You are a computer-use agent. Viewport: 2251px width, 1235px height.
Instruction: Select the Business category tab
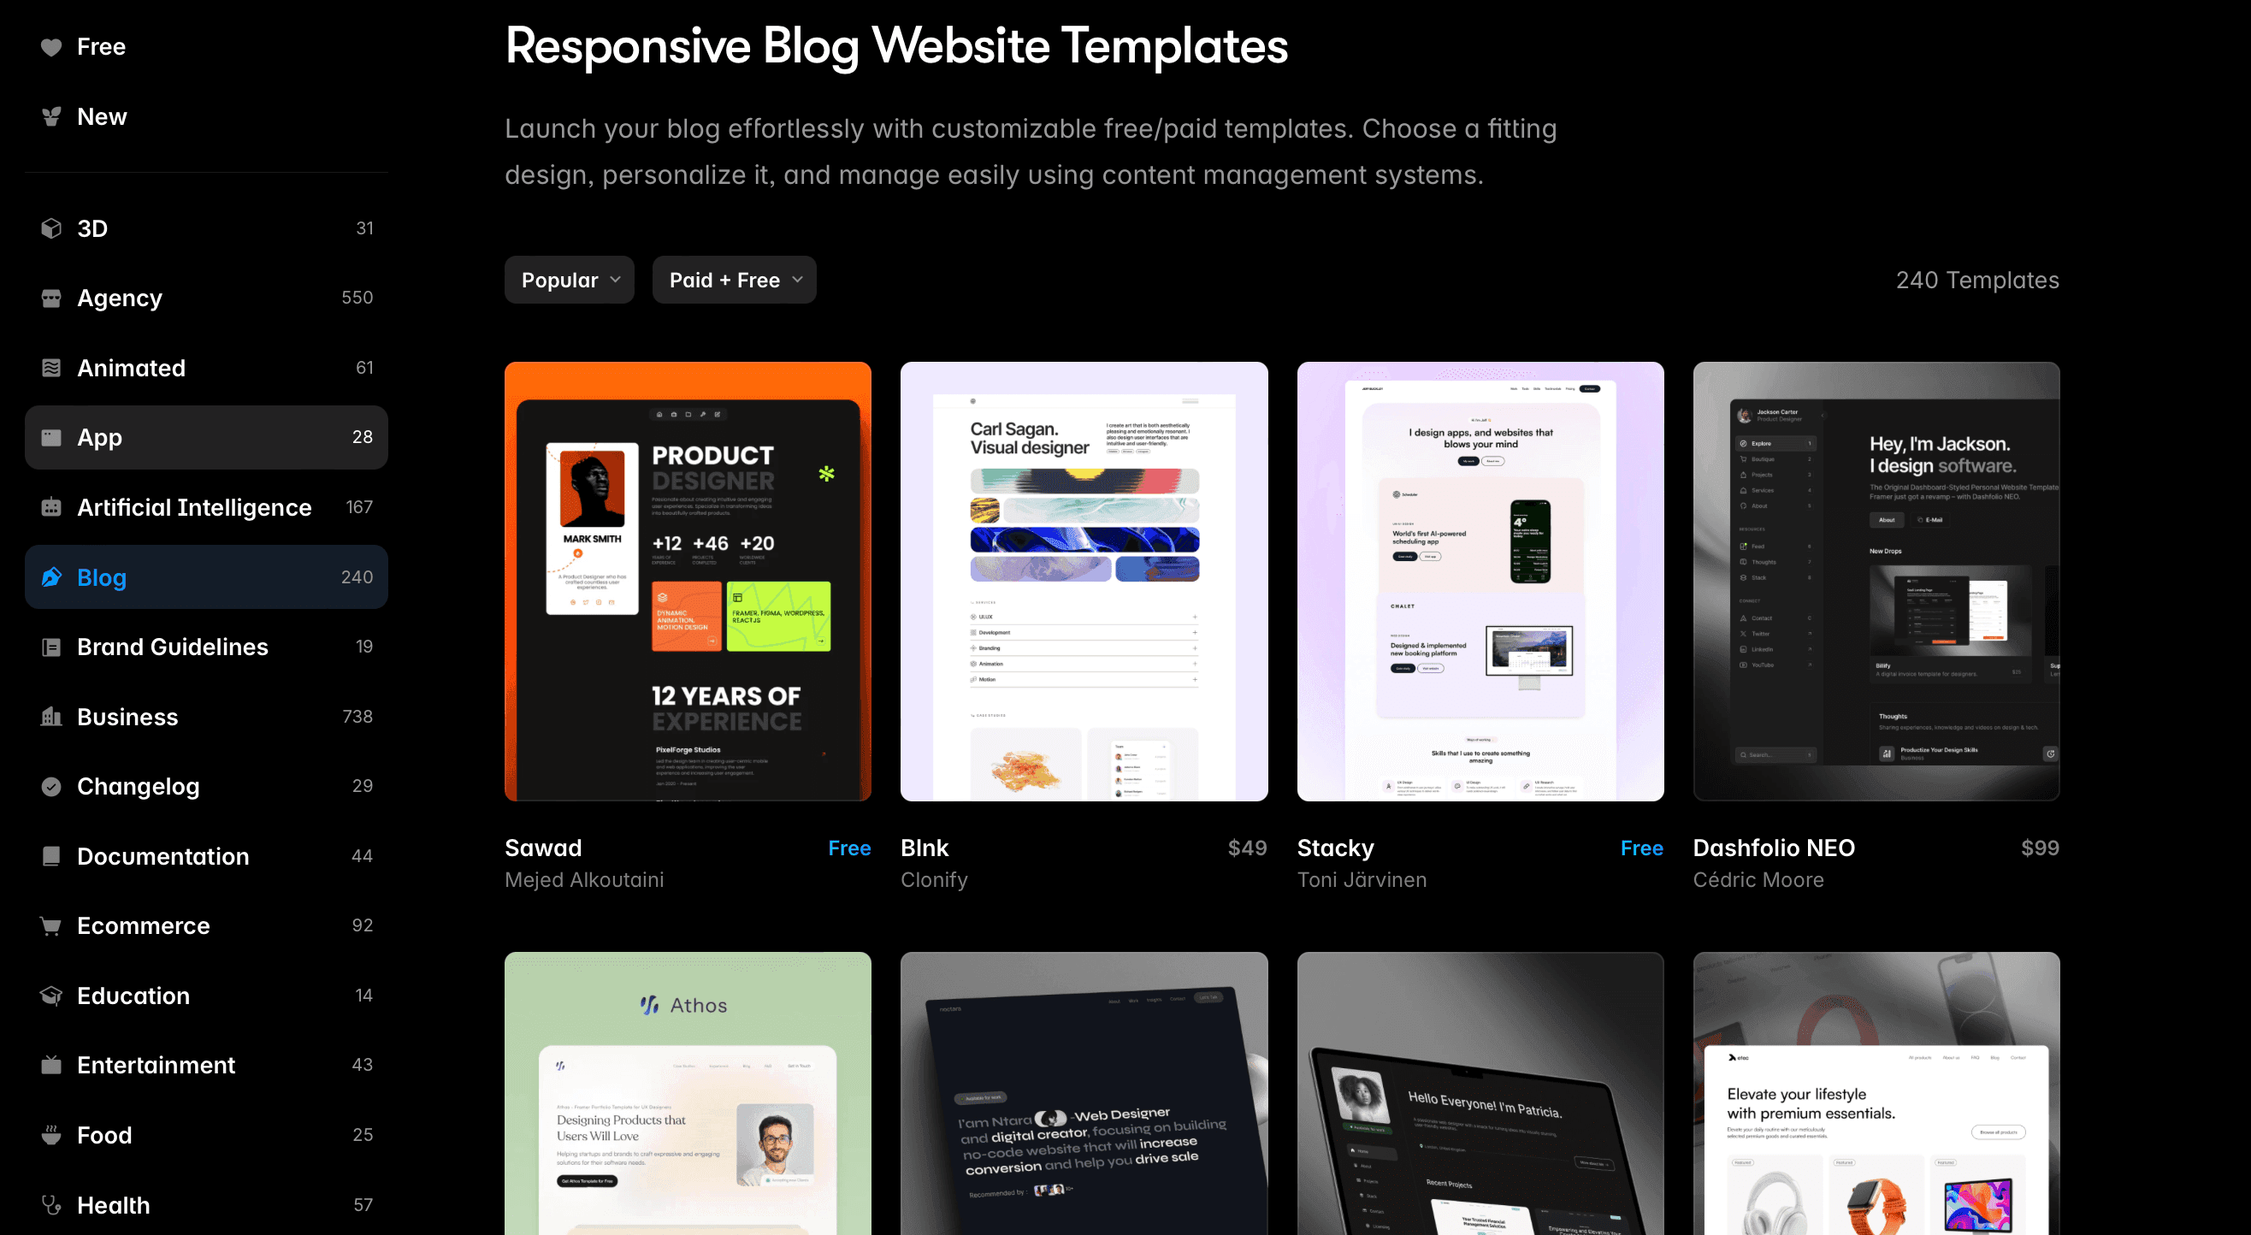pos(127,717)
